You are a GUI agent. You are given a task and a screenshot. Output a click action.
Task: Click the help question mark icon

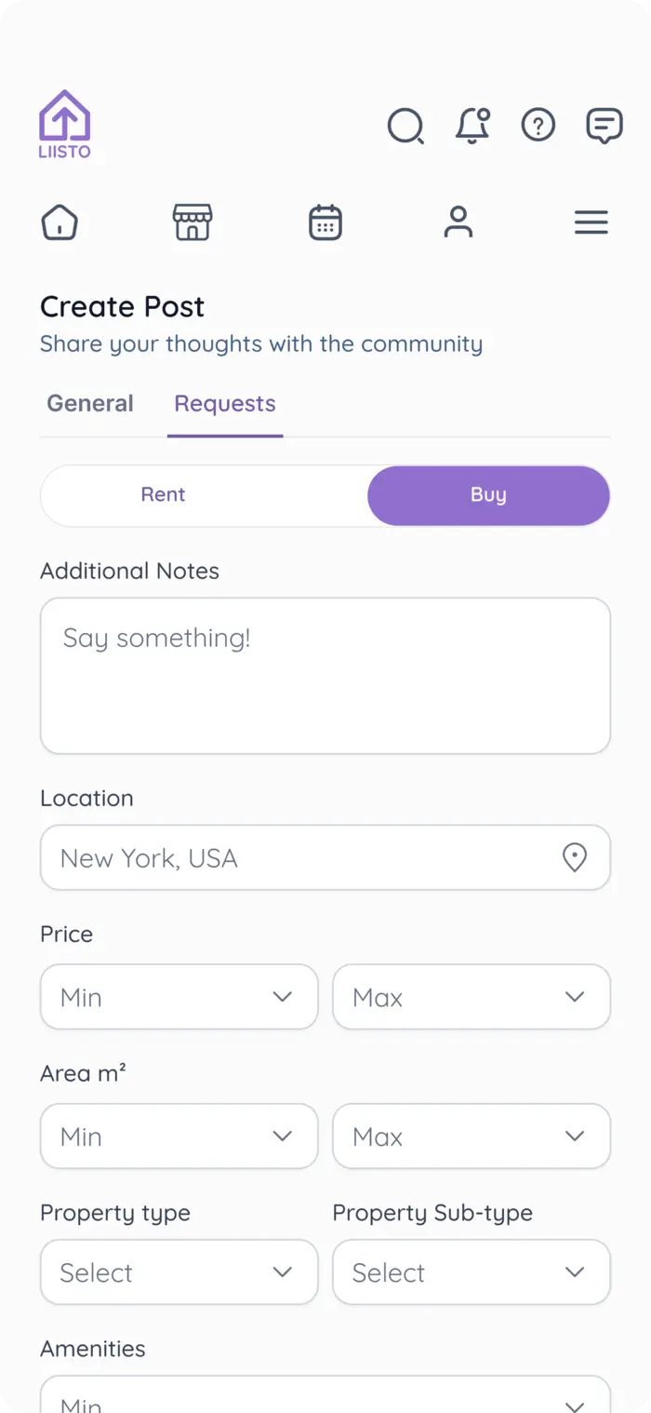point(538,125)
